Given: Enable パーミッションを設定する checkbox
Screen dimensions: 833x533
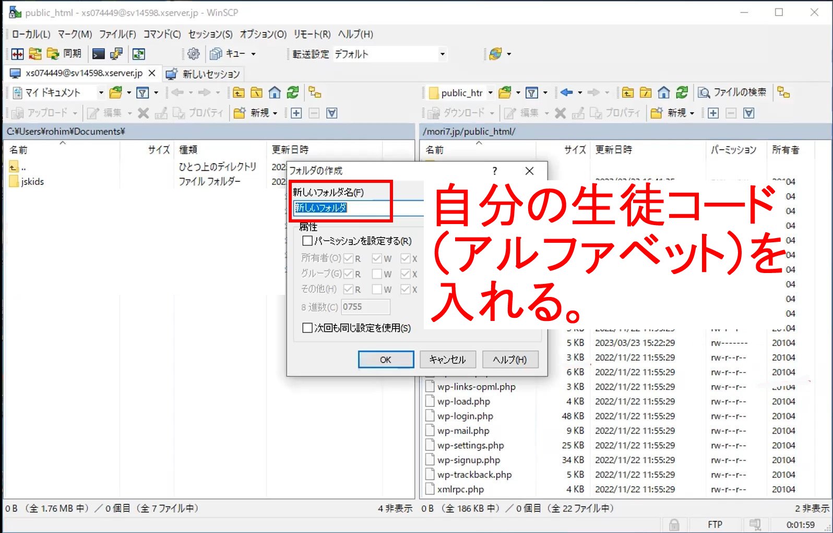Looking at the screenshot, I should pos(307,241).
